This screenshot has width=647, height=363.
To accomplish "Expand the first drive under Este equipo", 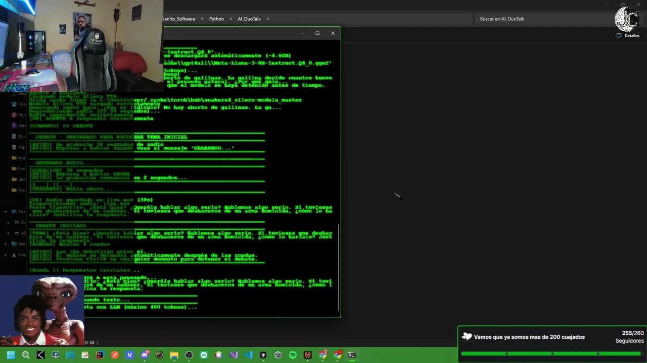I will [9, 222].
